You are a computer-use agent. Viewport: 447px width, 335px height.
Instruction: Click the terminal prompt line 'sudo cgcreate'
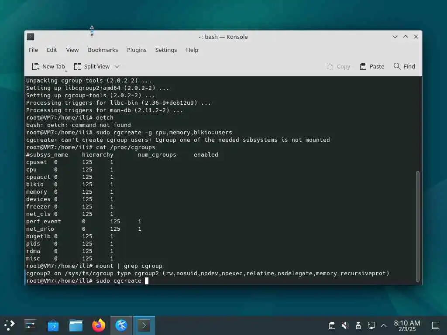pos(87,281)
